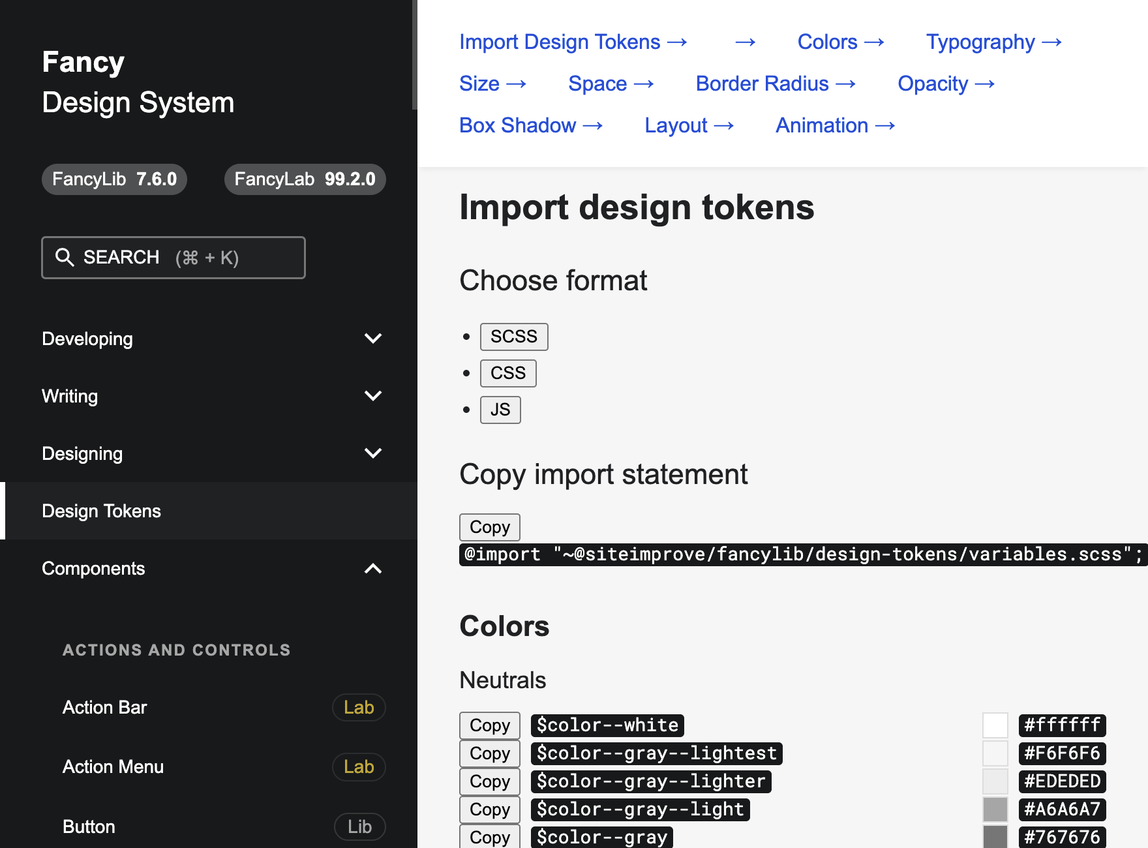Expand the Writing section

point(209,396)
